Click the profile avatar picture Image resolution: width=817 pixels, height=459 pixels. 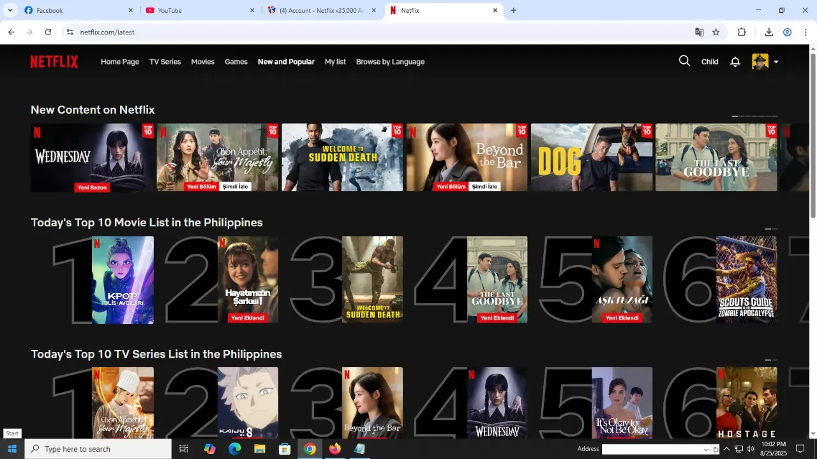click(x=760, y=62)
